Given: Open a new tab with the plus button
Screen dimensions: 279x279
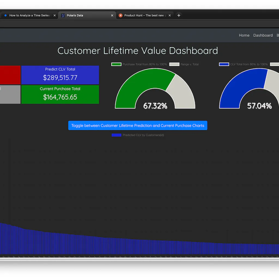Looking at the screenshot, I should (x=179, y=15).
